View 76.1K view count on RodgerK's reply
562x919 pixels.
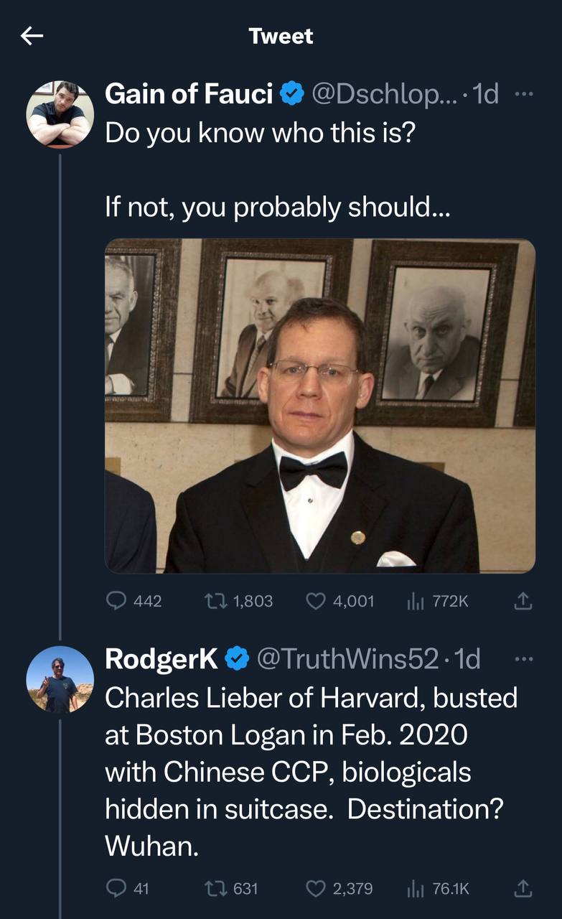pyautogui.click(x=438, y=888)
